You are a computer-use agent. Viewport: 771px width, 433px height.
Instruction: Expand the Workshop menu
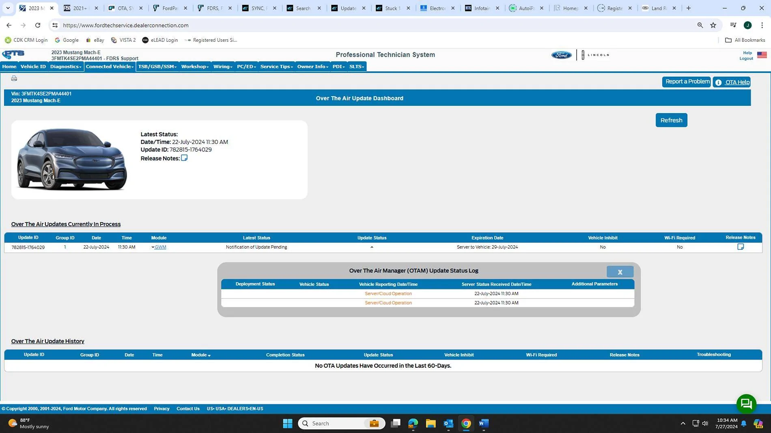195,66
